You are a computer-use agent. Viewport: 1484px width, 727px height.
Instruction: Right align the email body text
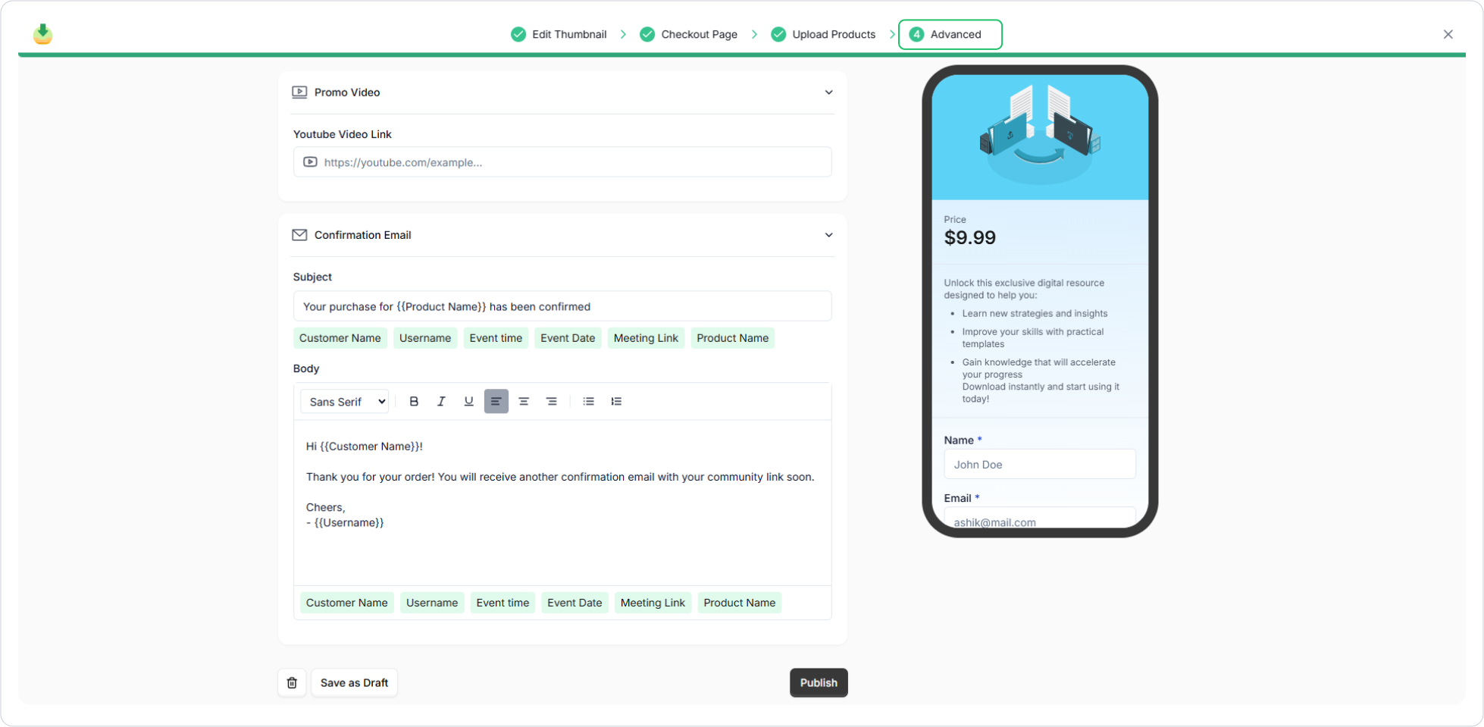pos(551,402)
